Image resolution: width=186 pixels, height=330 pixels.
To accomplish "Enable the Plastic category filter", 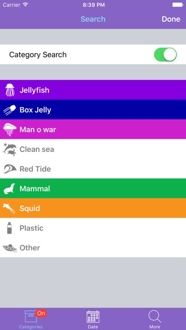I will [93, 228].
